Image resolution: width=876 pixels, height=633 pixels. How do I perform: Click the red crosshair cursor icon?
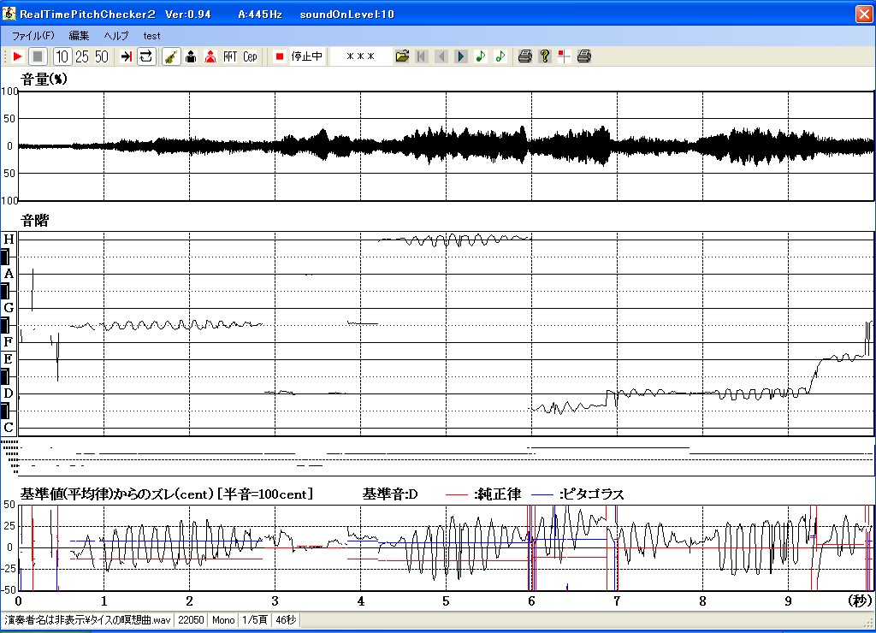pyautogui.click(x=565, y=56)
